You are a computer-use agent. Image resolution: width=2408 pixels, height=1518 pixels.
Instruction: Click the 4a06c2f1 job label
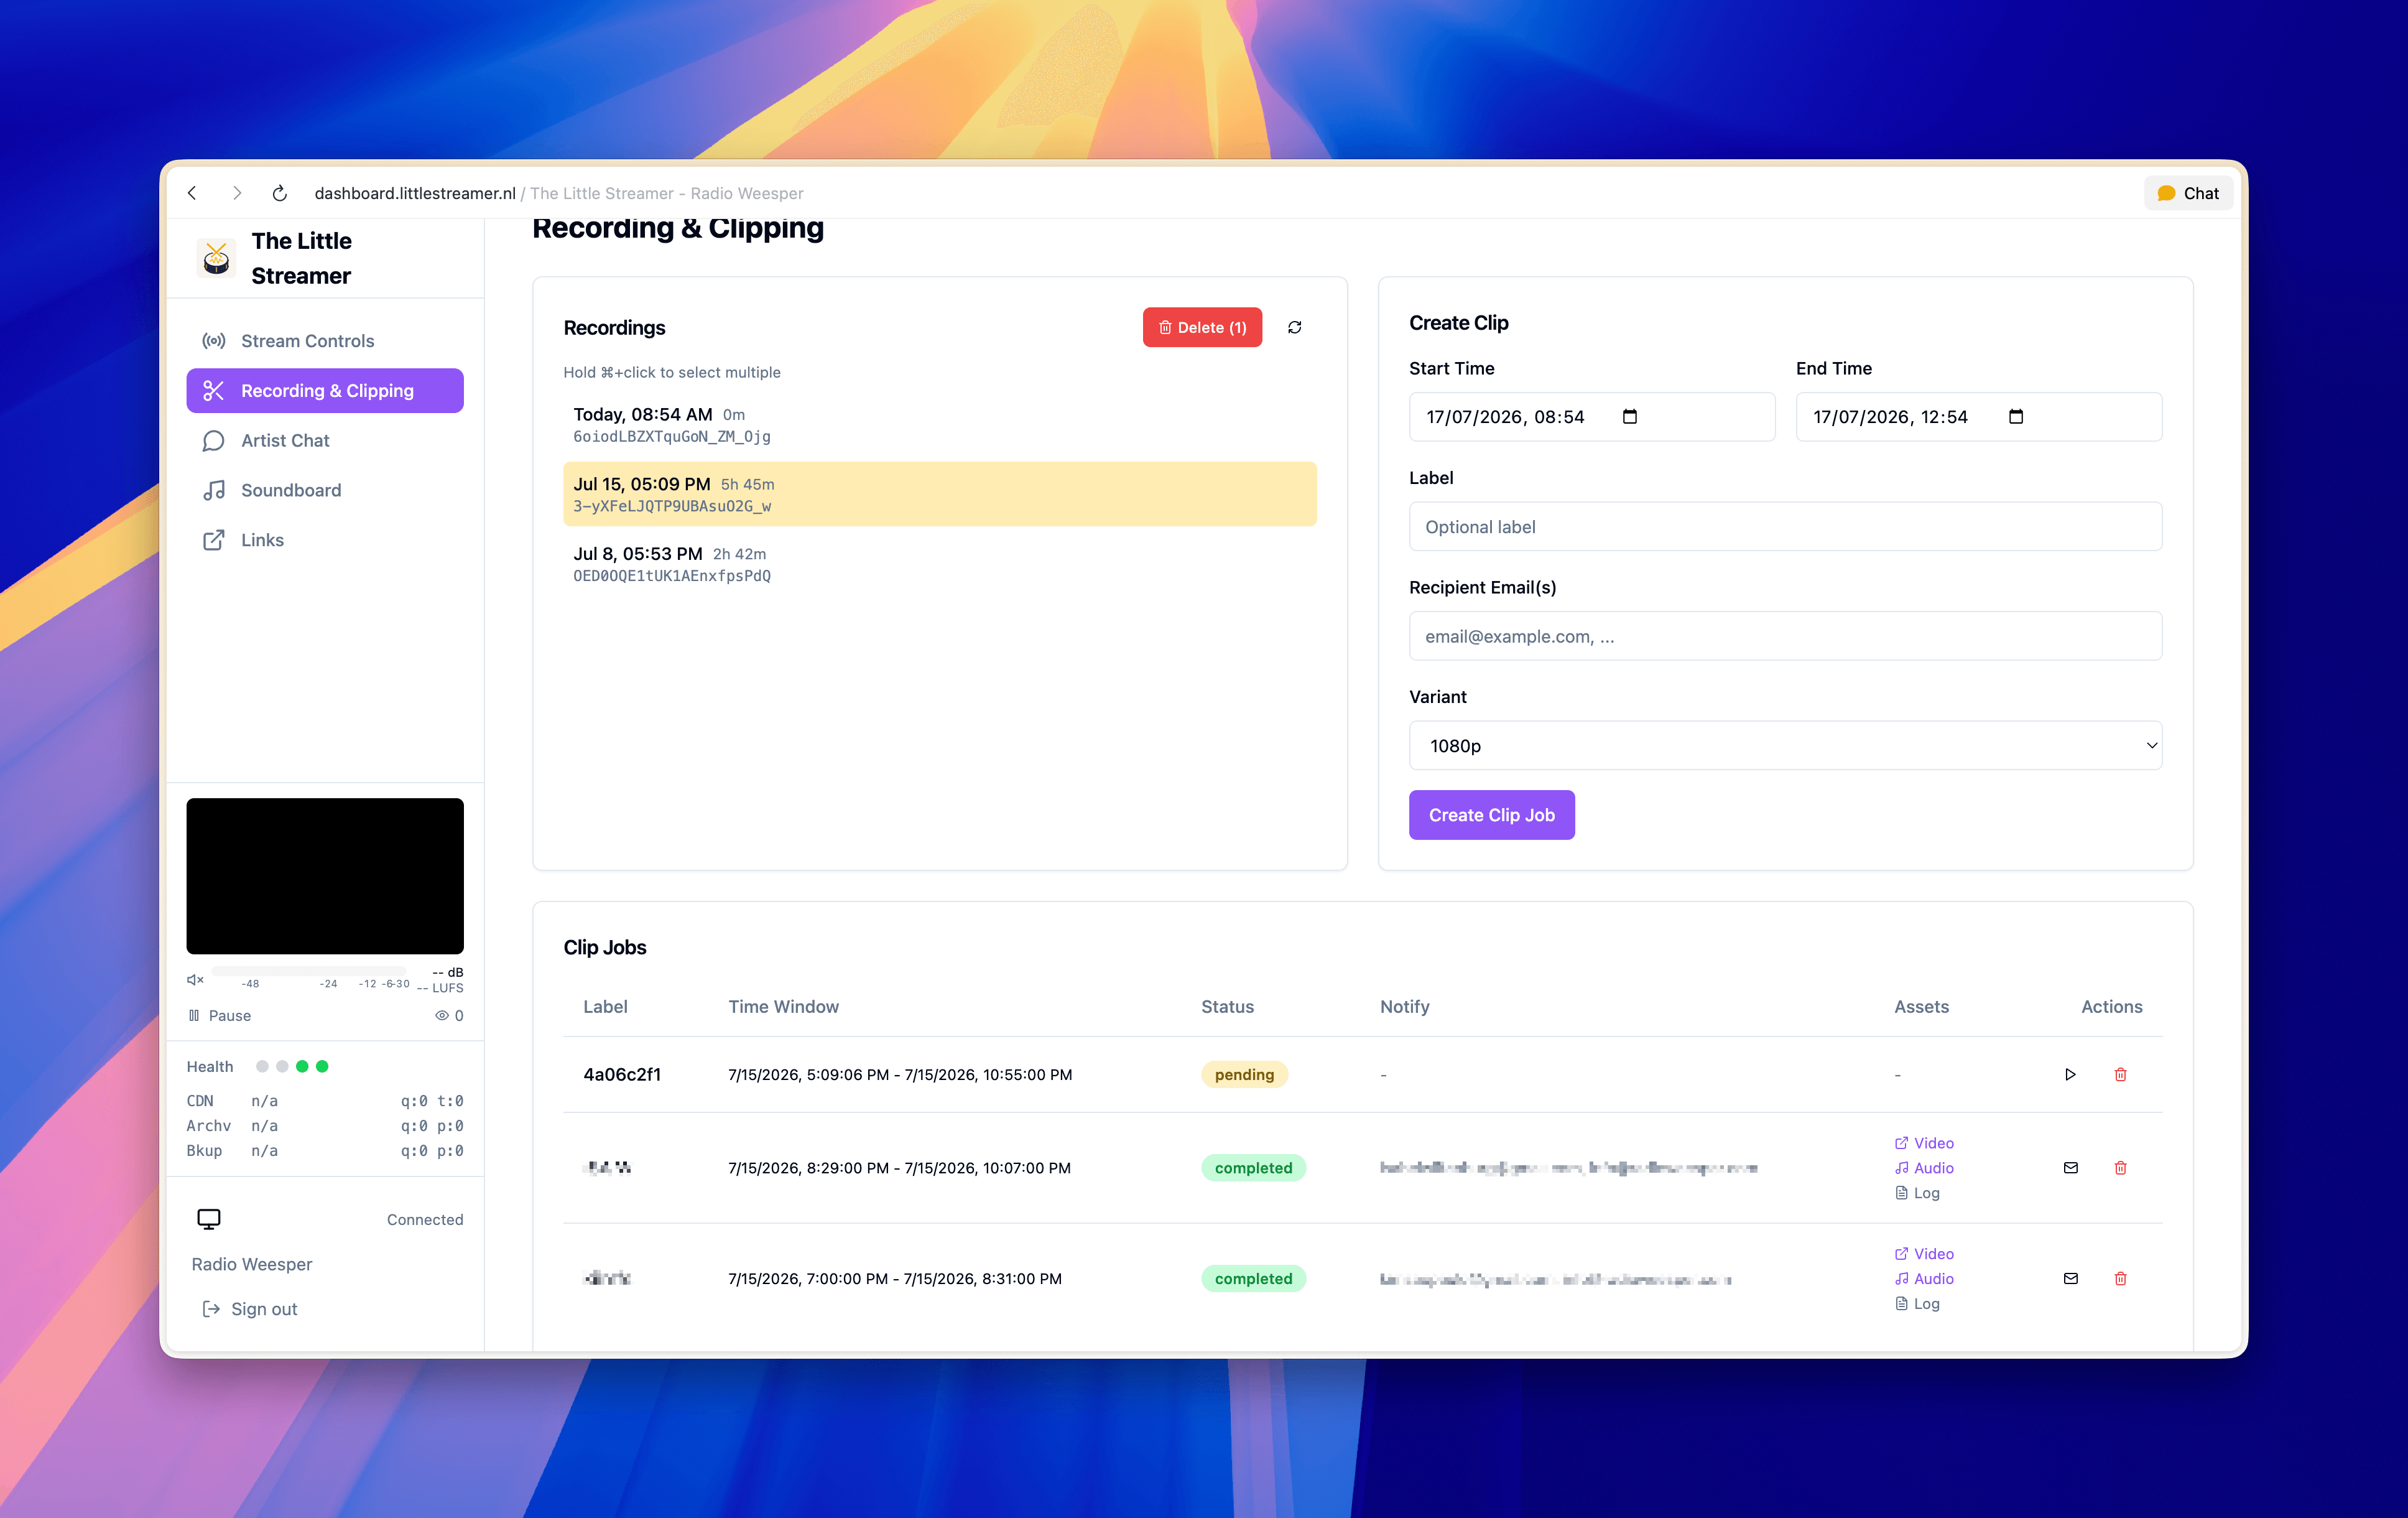point(622,1074)
